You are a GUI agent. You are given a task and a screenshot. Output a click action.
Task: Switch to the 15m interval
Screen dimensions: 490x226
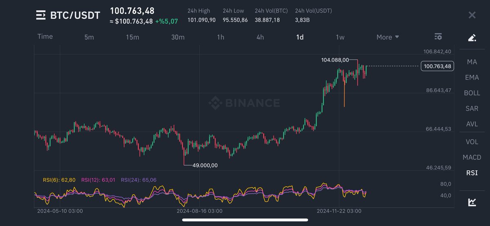[x=132, y=37]
